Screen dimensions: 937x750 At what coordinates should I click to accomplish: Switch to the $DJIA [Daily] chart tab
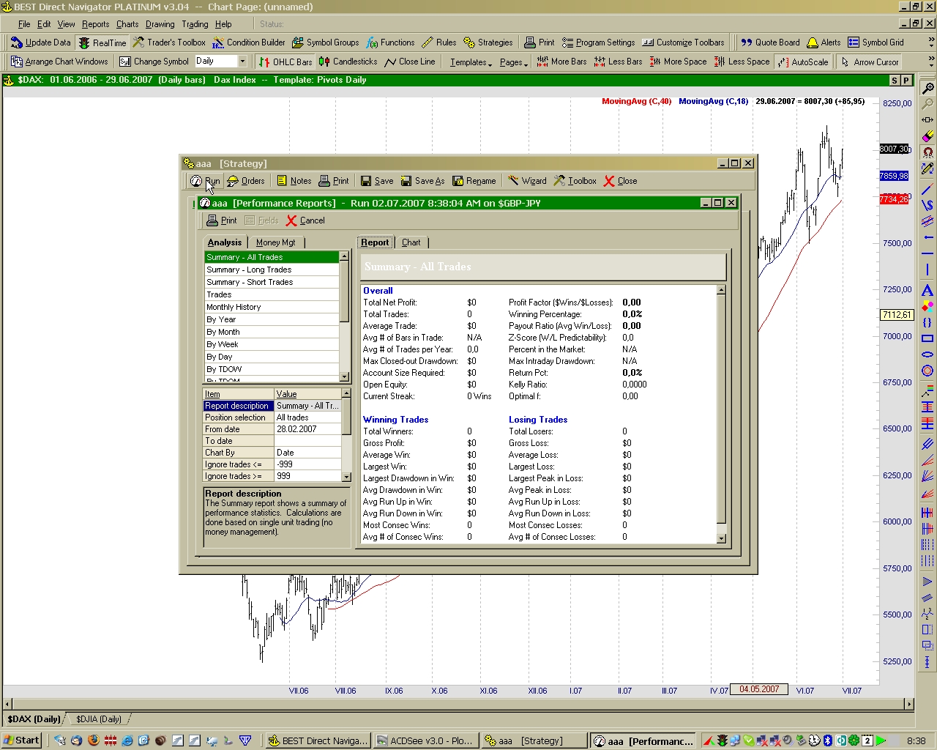pos(98,719)
